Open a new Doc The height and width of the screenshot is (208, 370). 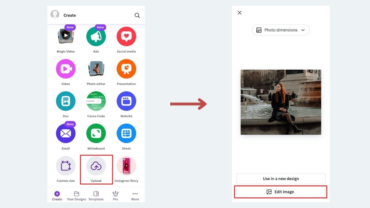point(66,101)
